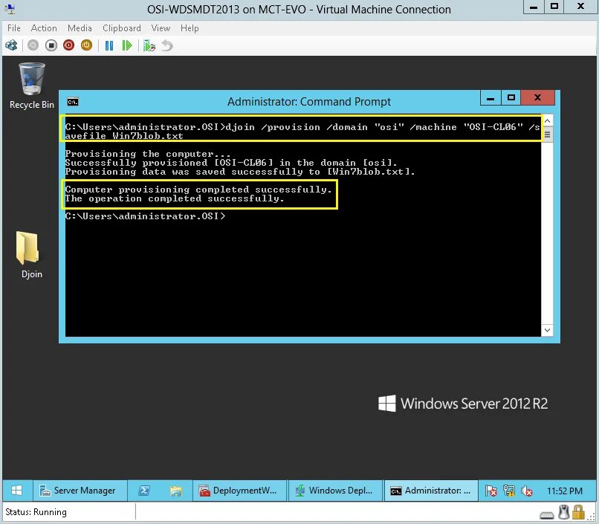
Task: Open File Explorer from the taskbar
Action: [175, 491]
